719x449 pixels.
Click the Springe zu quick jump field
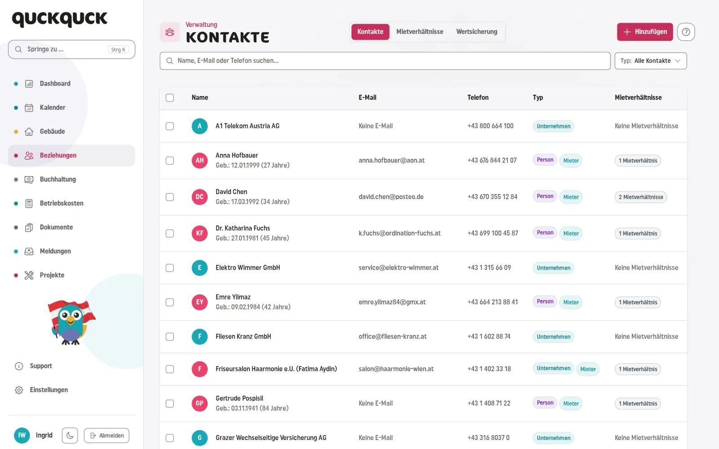(x=71, y=49)
